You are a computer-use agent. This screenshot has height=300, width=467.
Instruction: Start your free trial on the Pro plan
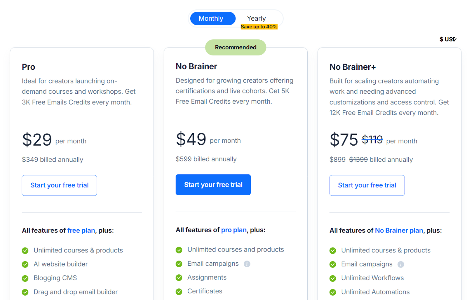pyautogui.click(x=59, y=185)
